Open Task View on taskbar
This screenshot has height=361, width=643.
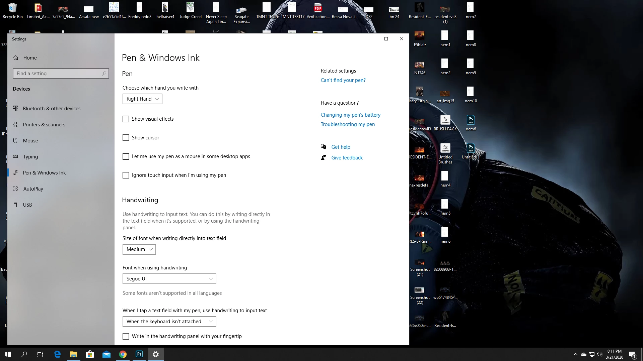click(40, 354)
